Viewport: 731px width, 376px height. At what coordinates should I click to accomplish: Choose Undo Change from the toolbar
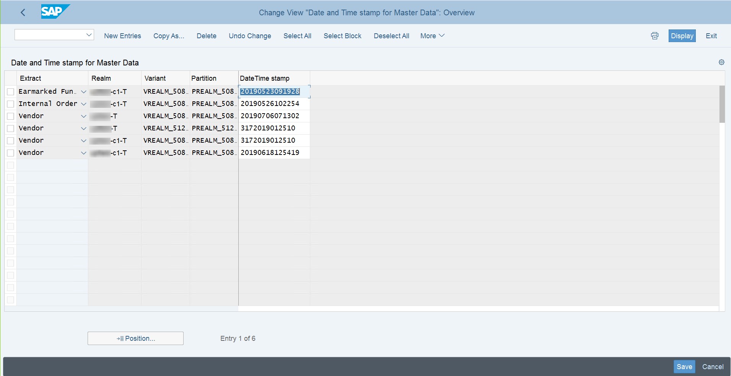pos(249,36)
